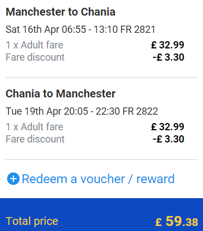
Task: Select the Manchester to Chania heading
Action: pos(60,12)
